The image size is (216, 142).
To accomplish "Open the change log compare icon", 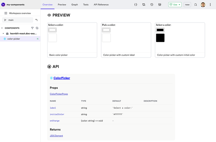I will pos(144,5).
